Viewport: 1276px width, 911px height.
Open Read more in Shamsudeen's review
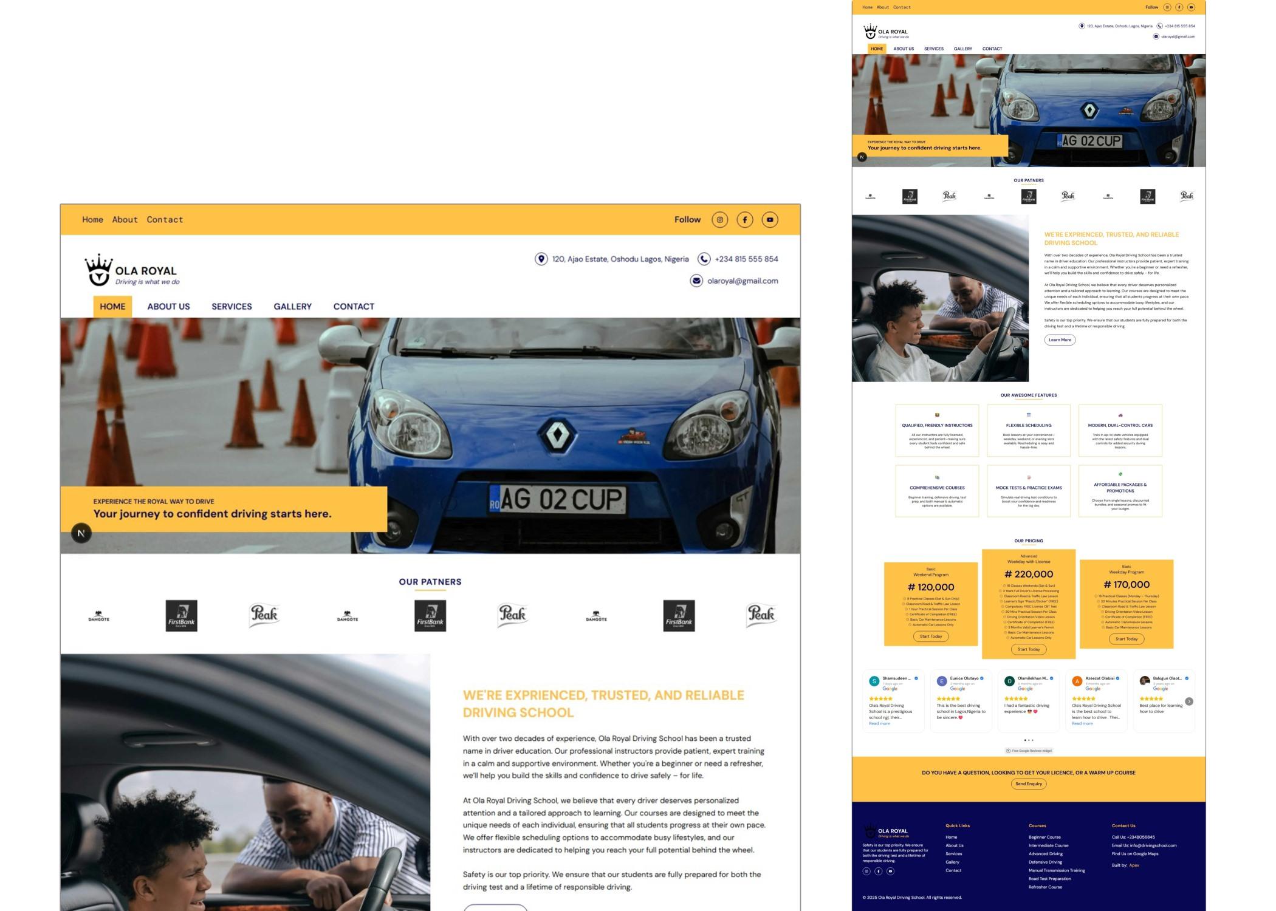click(x=879, y=723)
